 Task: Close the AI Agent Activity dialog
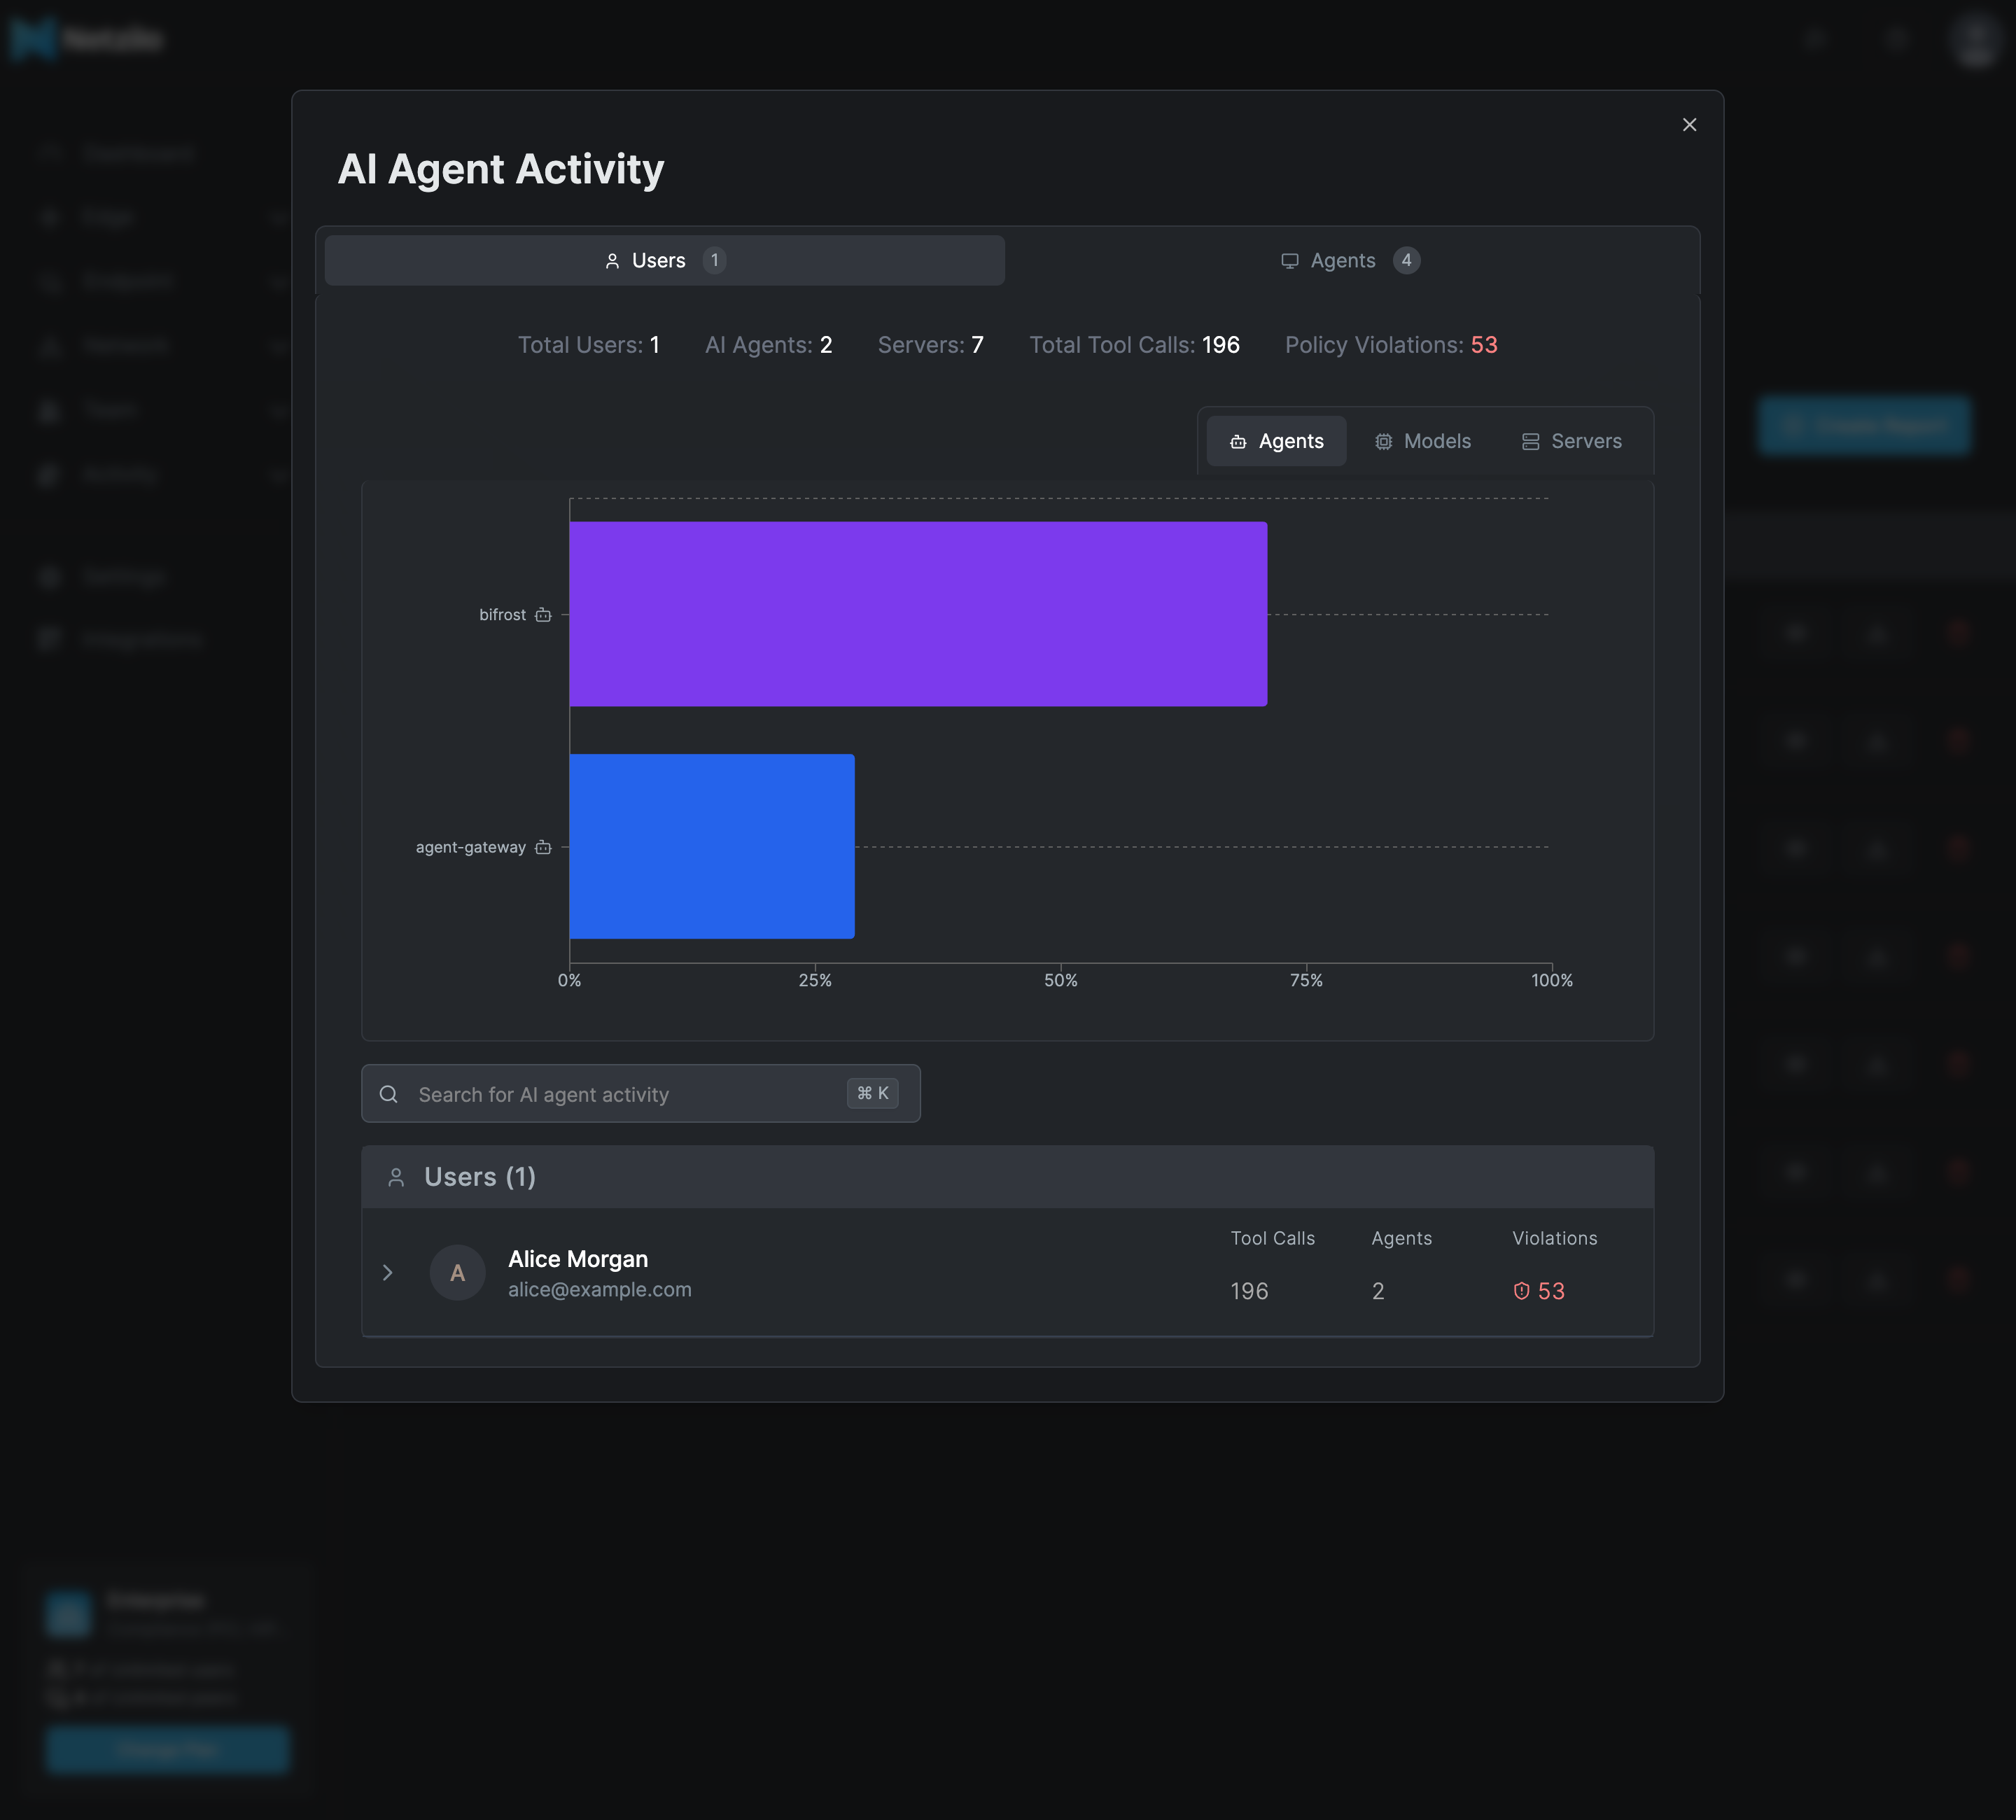click(x=1689, y=125)
